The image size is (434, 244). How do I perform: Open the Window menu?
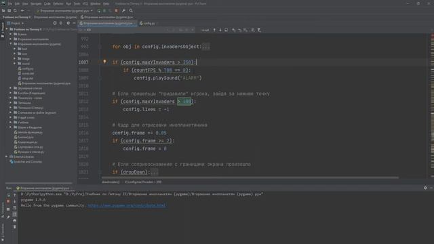click(96, 4)
